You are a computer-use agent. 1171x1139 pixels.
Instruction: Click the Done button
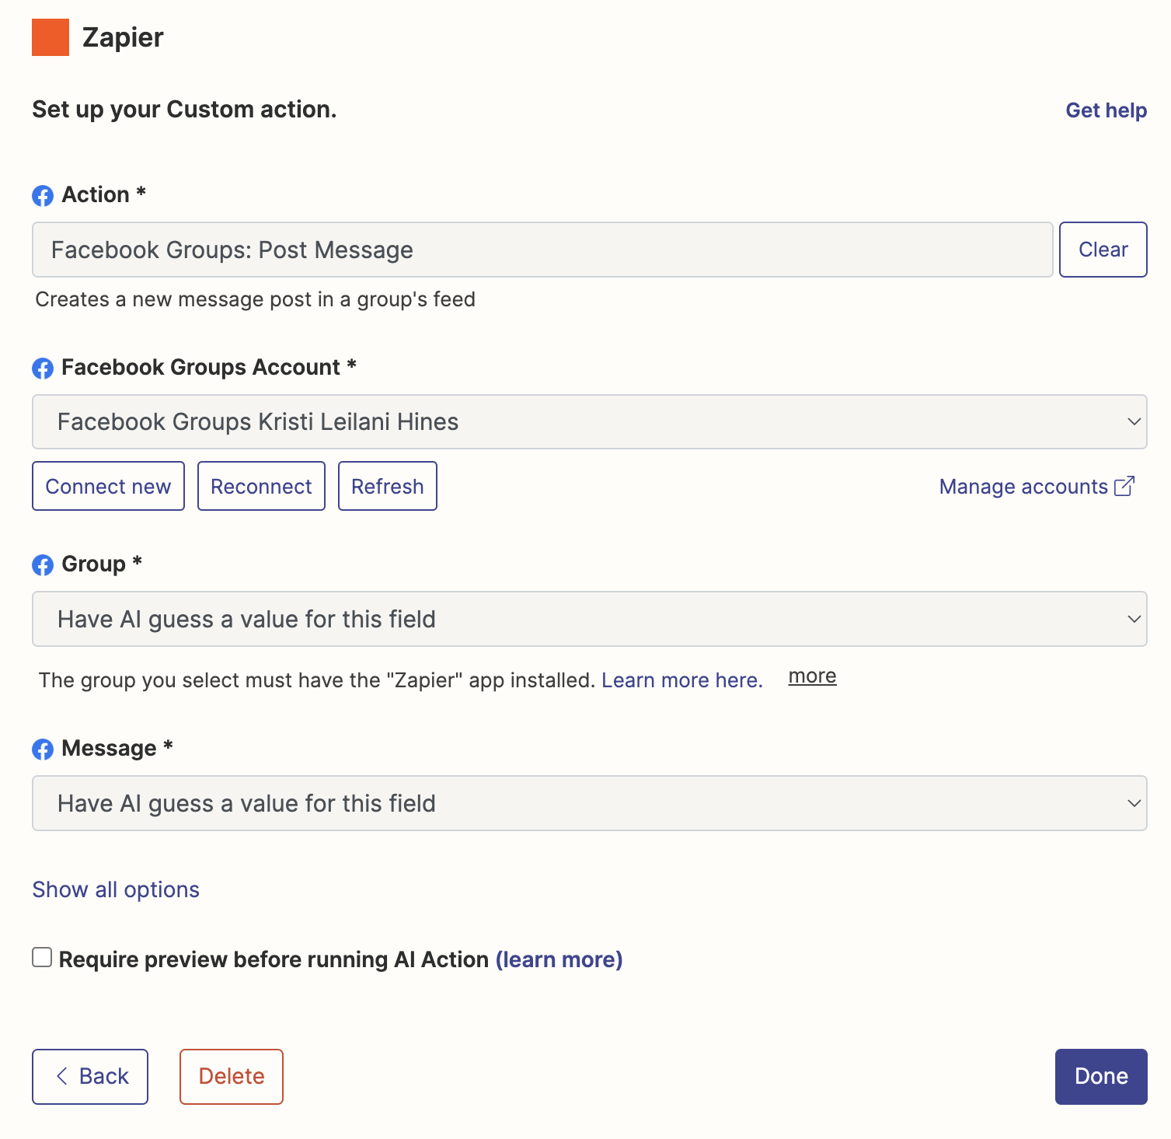[1101, 1077]
